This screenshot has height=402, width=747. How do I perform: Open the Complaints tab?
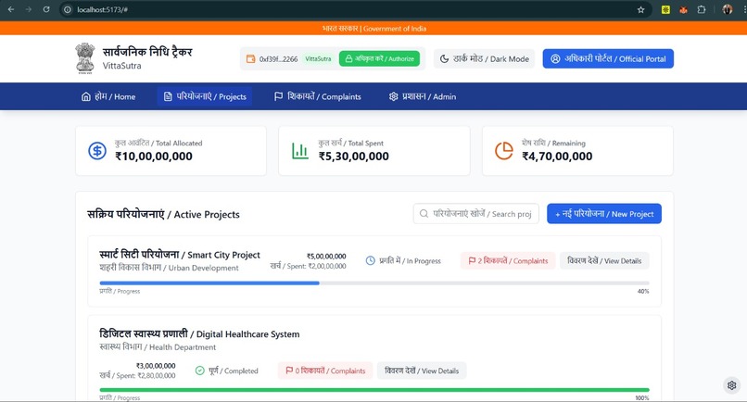(317, 96)
